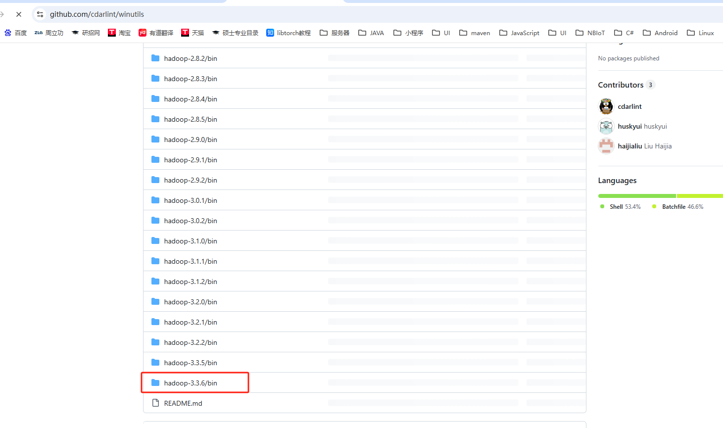Screen dimensions: 723x428
Task: Open folder hadoop-3.2.1/bin
Action: pos(191,322)
